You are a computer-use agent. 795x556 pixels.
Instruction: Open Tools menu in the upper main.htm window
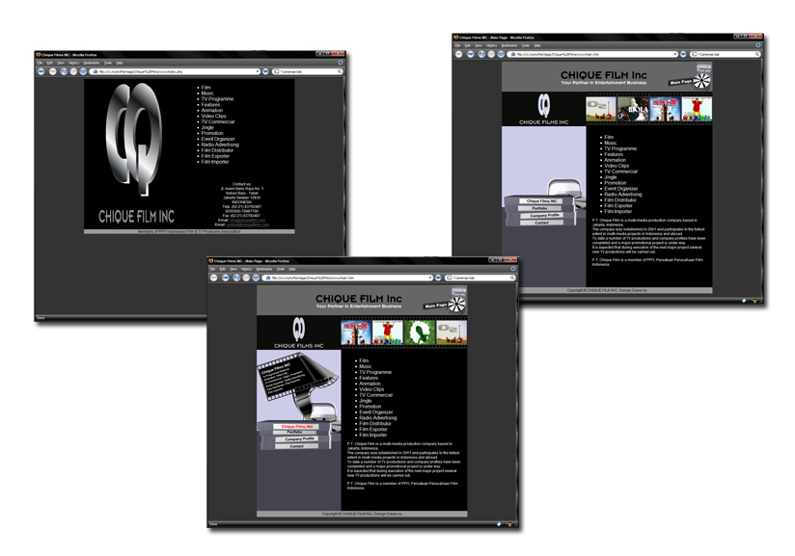click(x=526, y=45)
